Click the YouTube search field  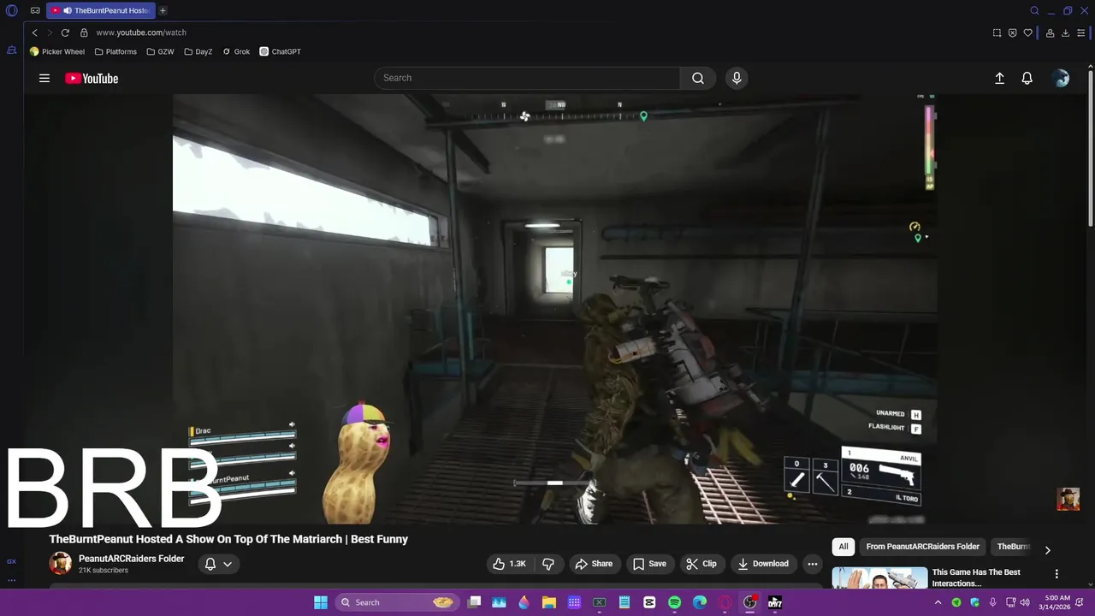527,78
